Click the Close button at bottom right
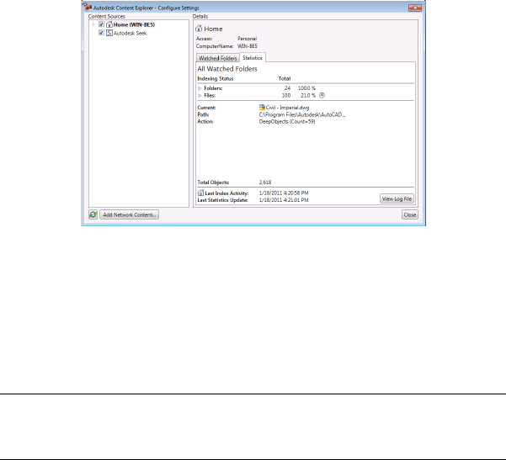 tap(410, 214)
